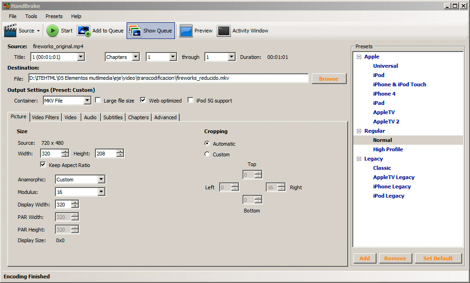
Task: Open the start chapter dropdown
Action: (173, 57)
